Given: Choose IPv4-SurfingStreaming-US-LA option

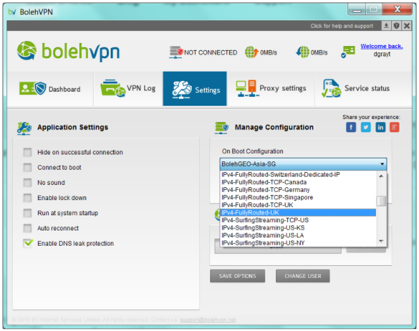Looking at the screenshot, I should pyautogui.click(x=298, y=235).
